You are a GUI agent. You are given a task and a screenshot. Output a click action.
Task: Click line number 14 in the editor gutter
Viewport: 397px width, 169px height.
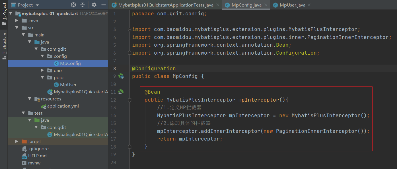[113, 115]
